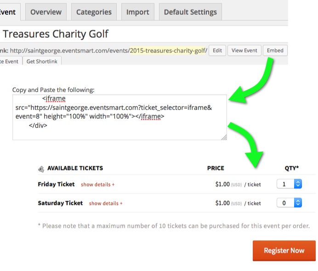Open the Friday Ticket quantity dropdown
This screenshot has width=318, height=271.
(289, 184)
